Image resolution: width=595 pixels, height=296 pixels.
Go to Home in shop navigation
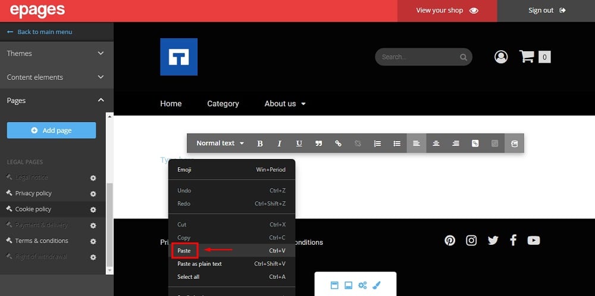point(171,104)
